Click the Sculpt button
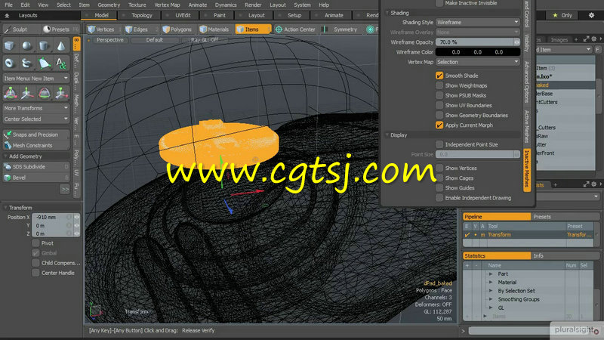Viewport: 604px width, 340px height. coord(20,29)
